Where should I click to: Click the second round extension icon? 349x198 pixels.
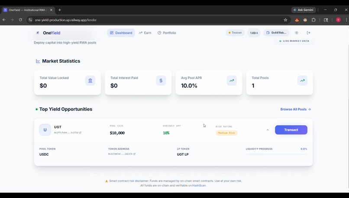point(305,20)
